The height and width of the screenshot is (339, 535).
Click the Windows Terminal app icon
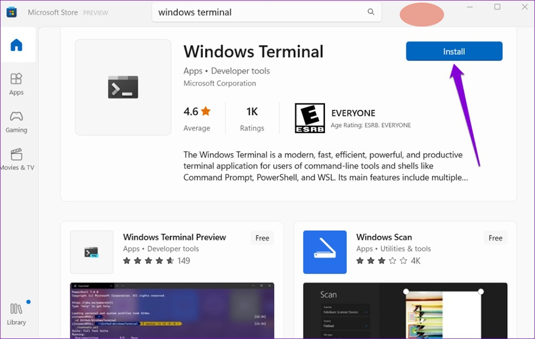[123, 86]
